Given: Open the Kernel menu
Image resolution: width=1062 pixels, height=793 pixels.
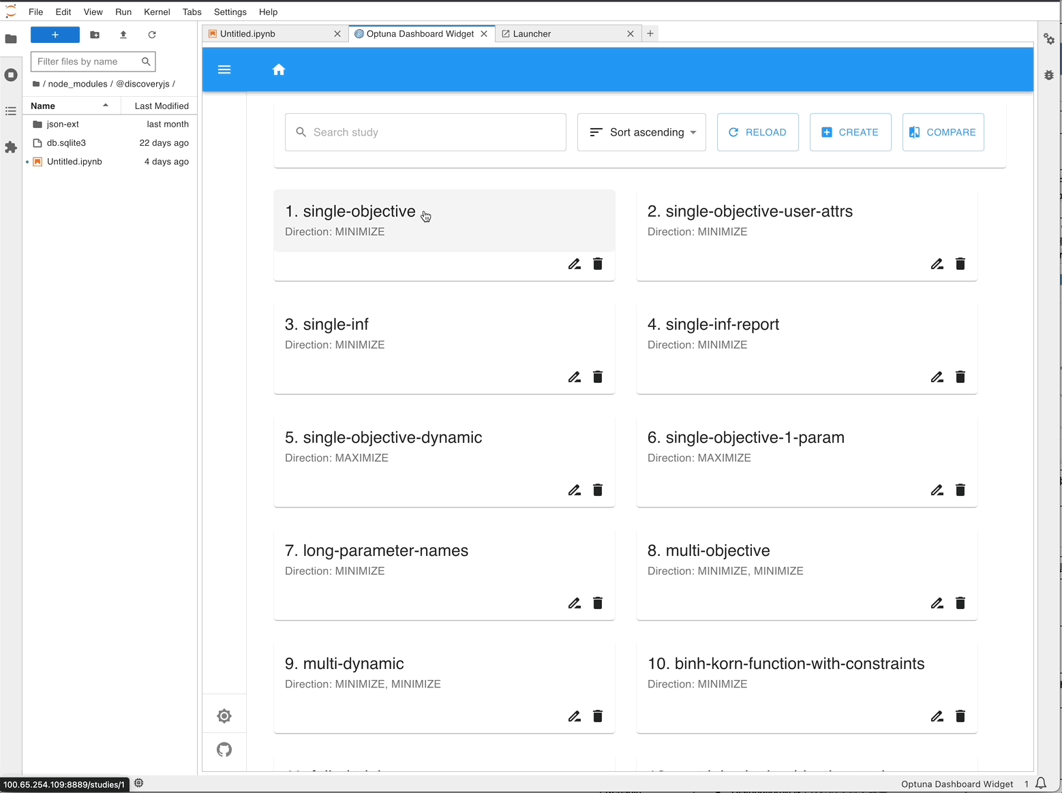Looking at the screenshot, I should point(157,12).
